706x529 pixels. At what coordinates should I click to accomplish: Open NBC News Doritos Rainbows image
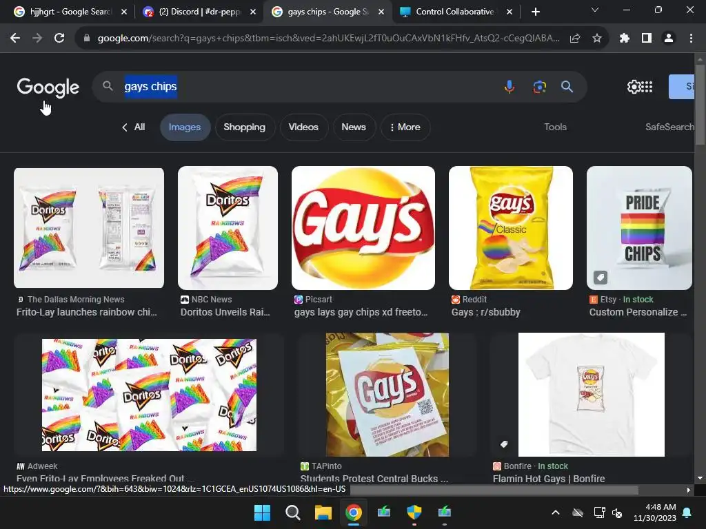point(228,228)
